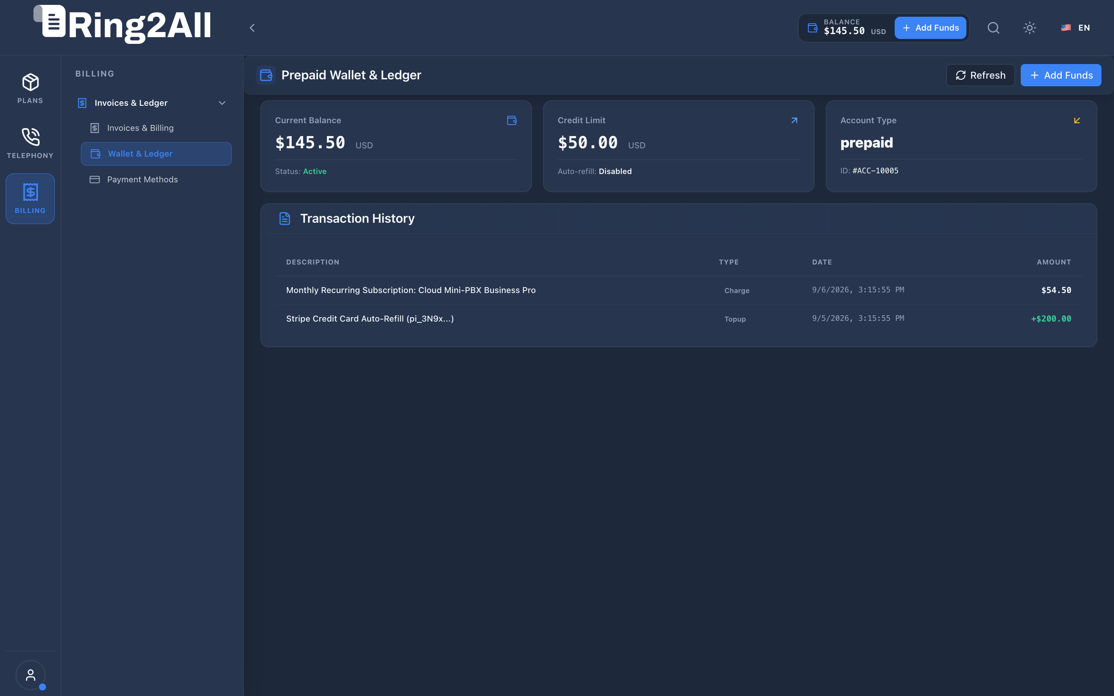The height and width of the screenshot is (696, 1114).
Task: Click Add Funds beside Refresh
Action: [x=1061, y=75]
